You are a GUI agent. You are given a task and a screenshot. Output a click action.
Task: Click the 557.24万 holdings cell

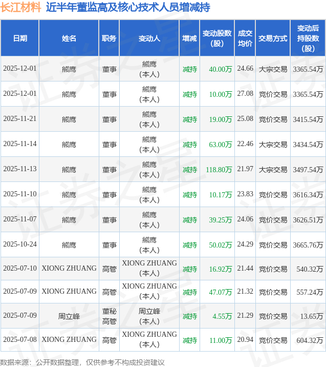[308, 292]
